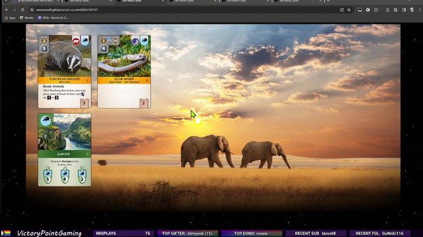
Task: Click the TOP DONO panel
Action: coord(251,233)
